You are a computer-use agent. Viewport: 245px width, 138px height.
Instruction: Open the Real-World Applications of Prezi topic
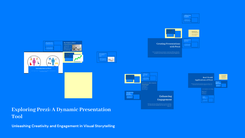(x=201, y=80)
